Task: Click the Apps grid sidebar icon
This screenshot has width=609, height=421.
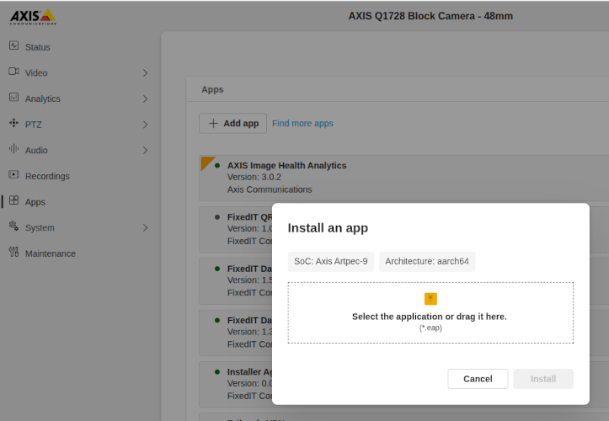Action: click(14, 200)
